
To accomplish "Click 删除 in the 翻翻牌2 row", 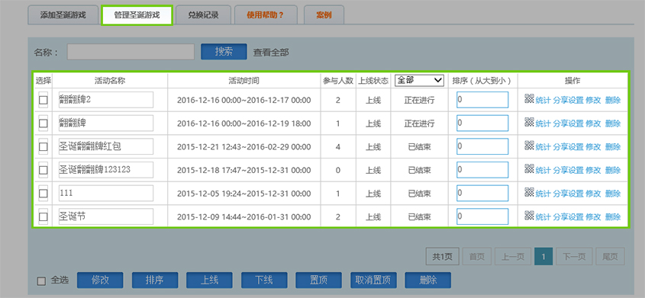I will (613, 100).
